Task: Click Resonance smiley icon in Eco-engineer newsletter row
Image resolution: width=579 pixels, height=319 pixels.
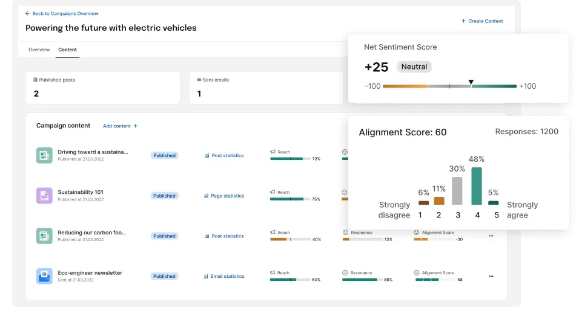Action: tap(345, 272)
